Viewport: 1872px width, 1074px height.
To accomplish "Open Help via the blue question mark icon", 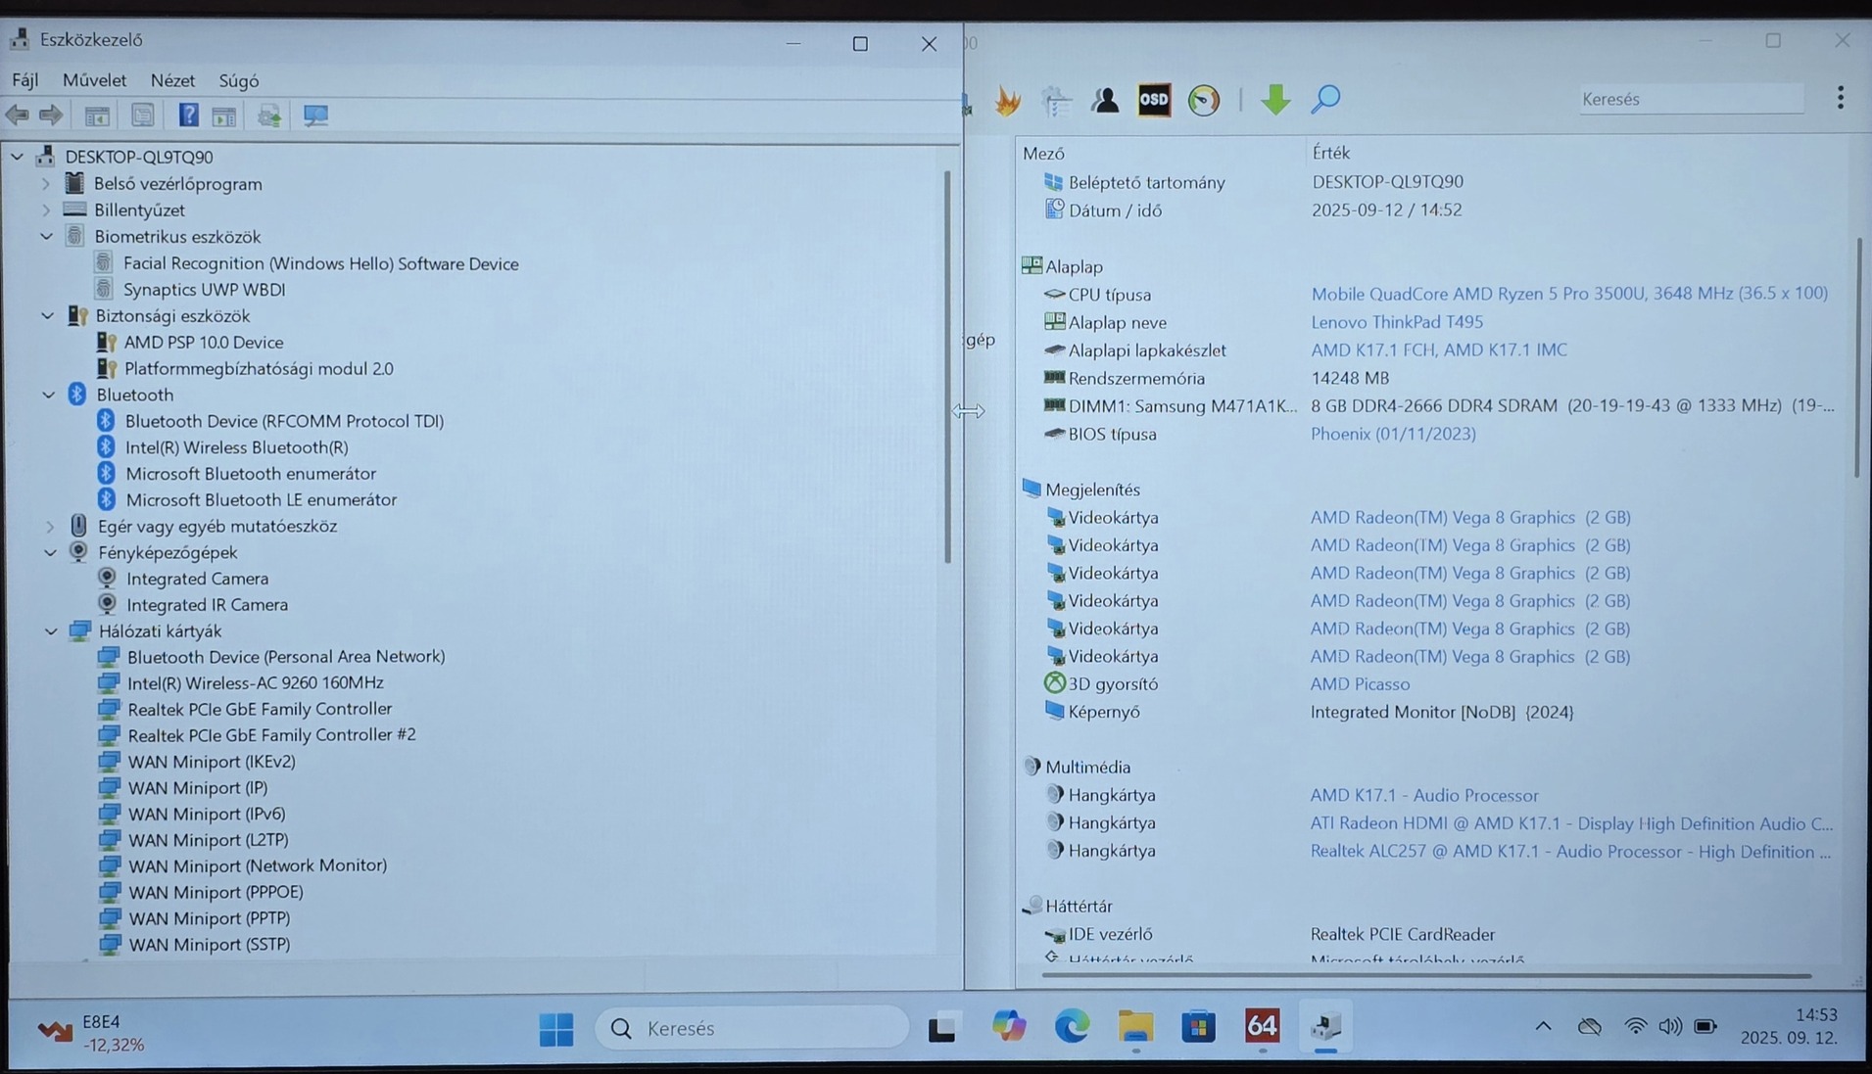I will 188,116.
